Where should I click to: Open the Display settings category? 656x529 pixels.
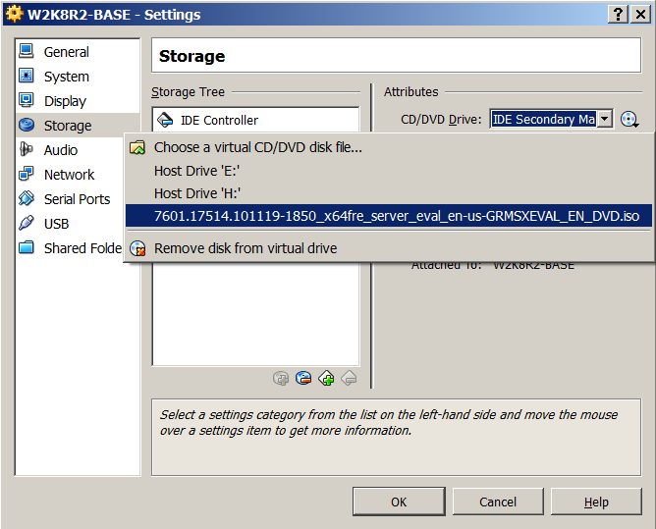click(78, 101)
